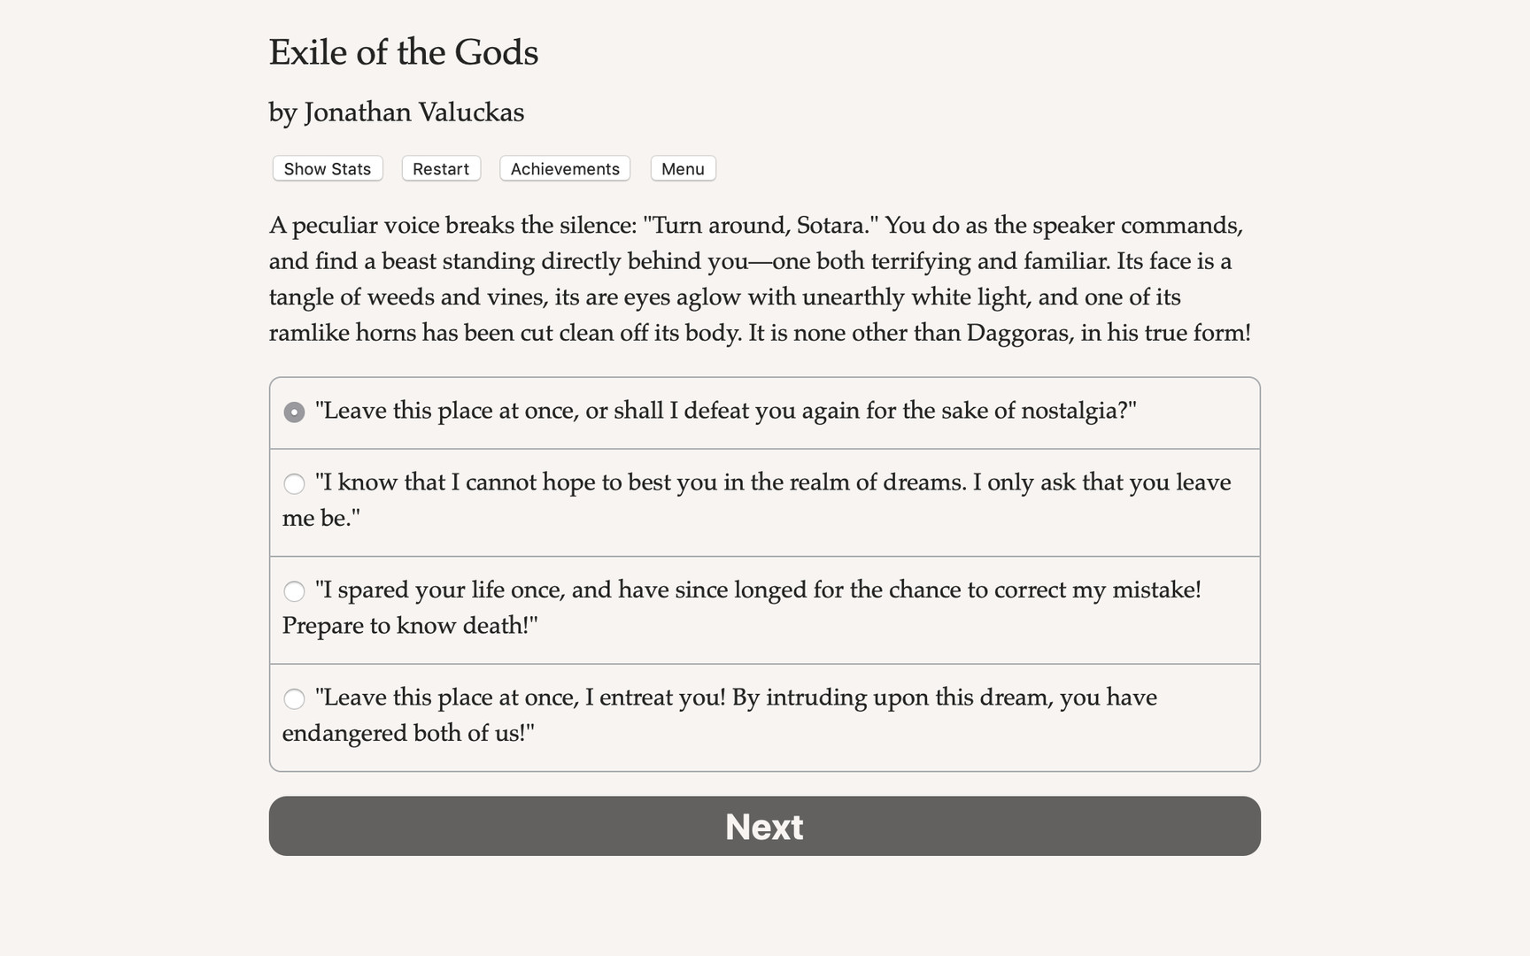Click the Next bar at page bottom
1530x956 pixels.
(x=764, y=826)
